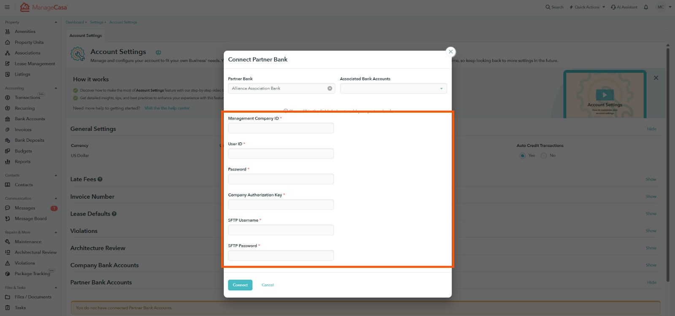Switch to the Account Settings tab
Screen dimensions: 675x316
click(86, 36)
